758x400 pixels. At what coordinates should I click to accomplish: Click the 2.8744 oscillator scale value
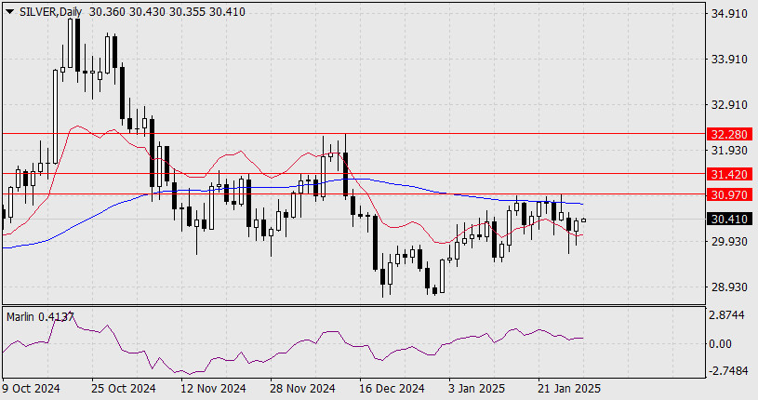[x=726, y=314]
